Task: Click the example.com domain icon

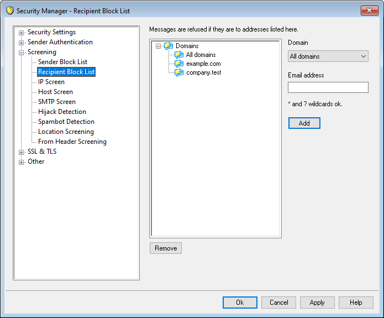Action: [x=179, y=64]
